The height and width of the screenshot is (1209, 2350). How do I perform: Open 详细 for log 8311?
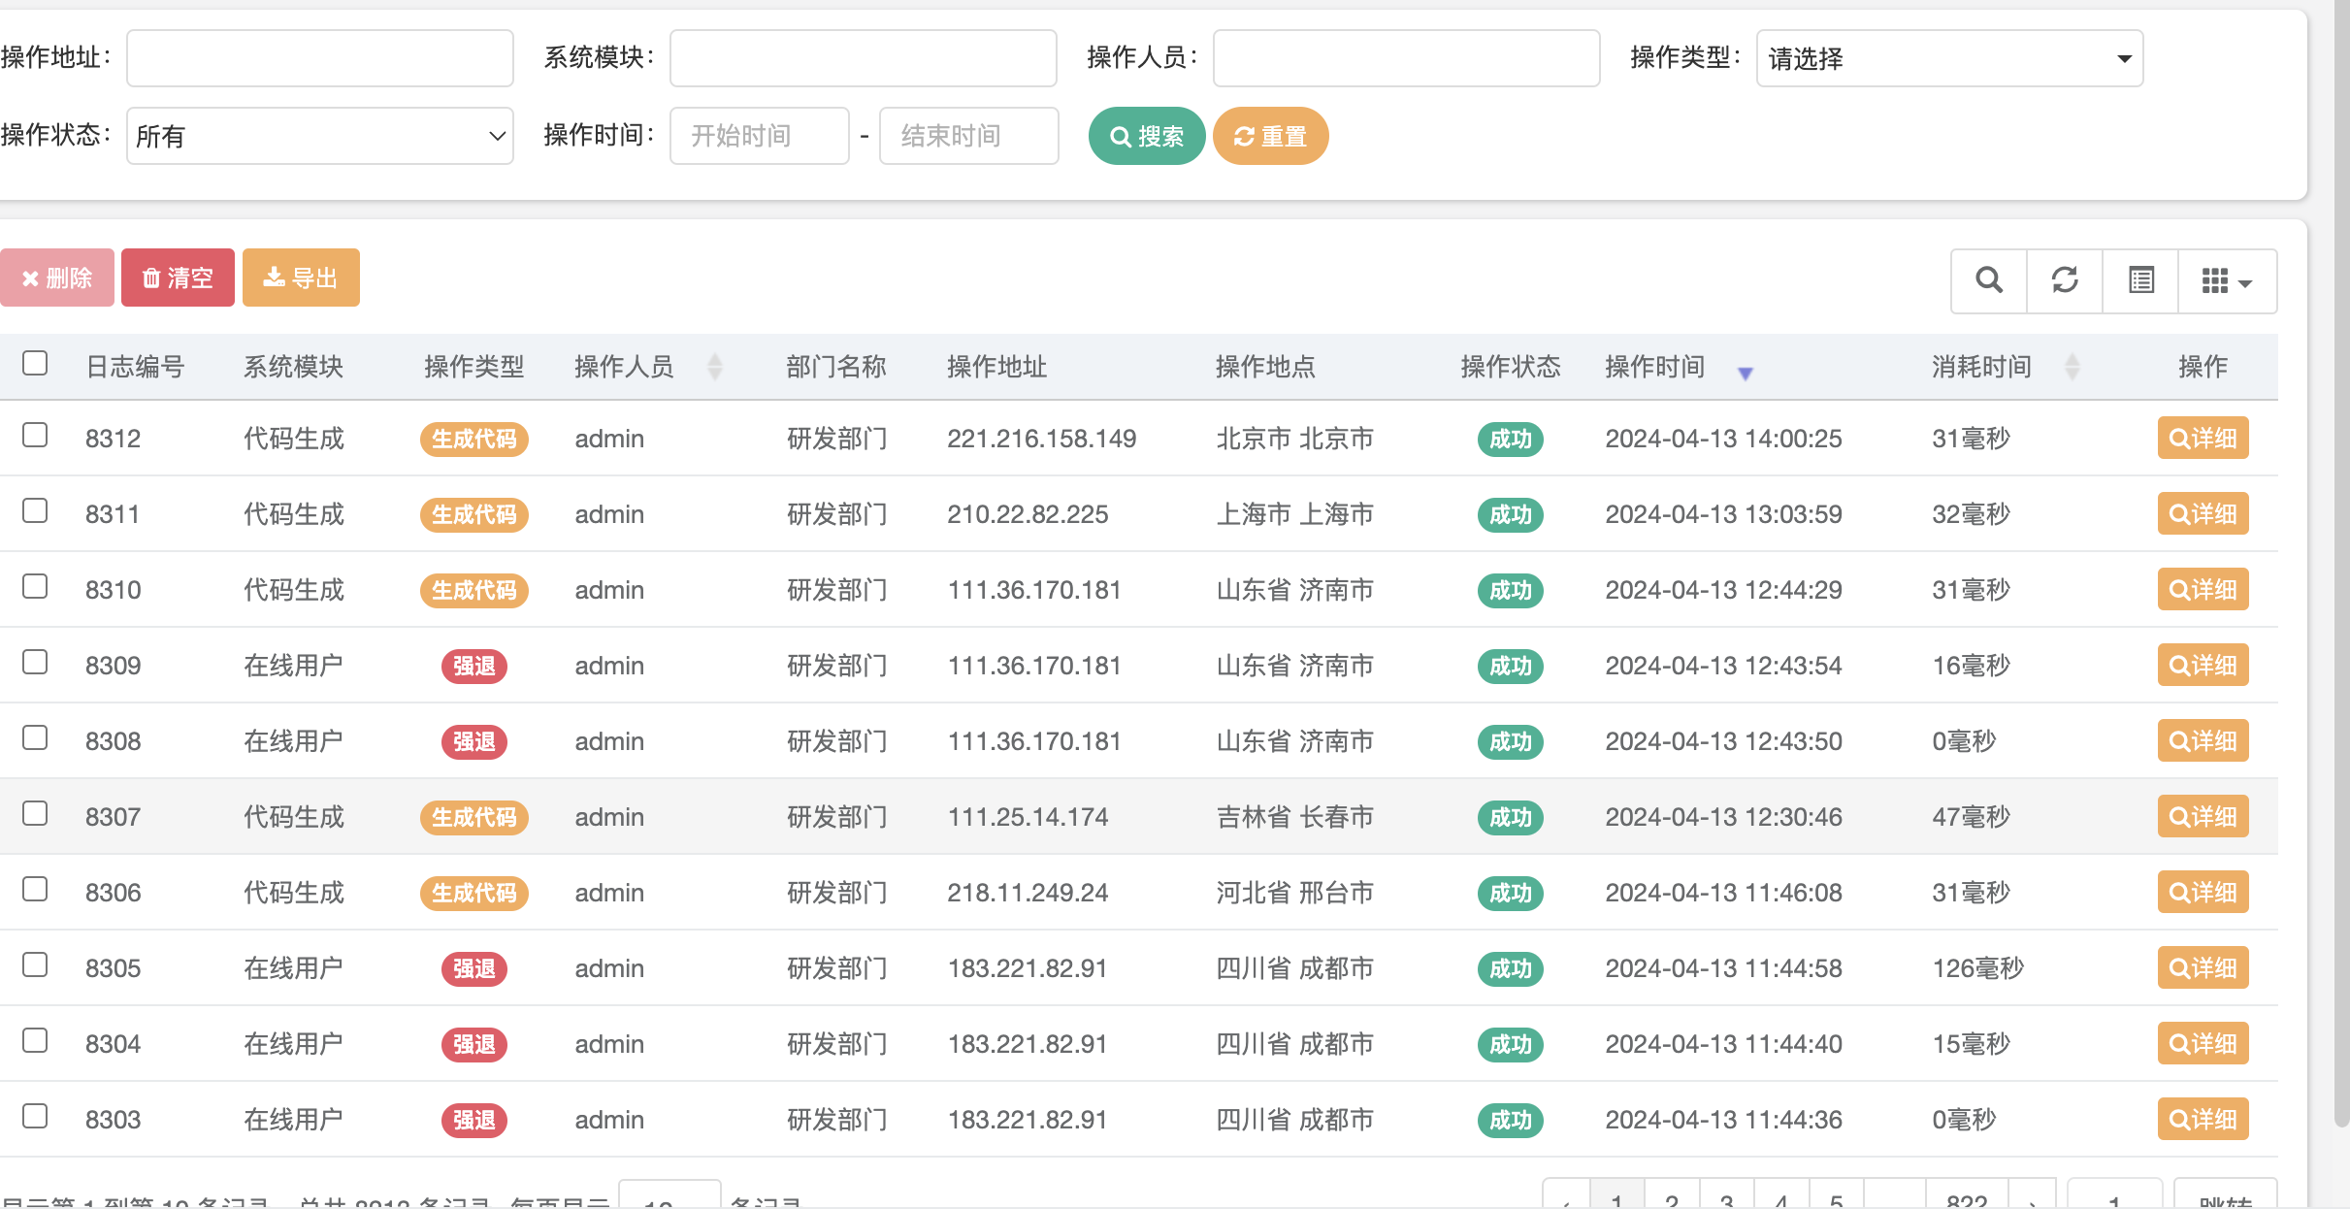click(2203, 513)
